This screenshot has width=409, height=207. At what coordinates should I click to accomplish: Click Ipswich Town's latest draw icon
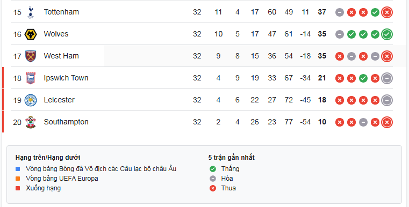(x=387, y=78)
